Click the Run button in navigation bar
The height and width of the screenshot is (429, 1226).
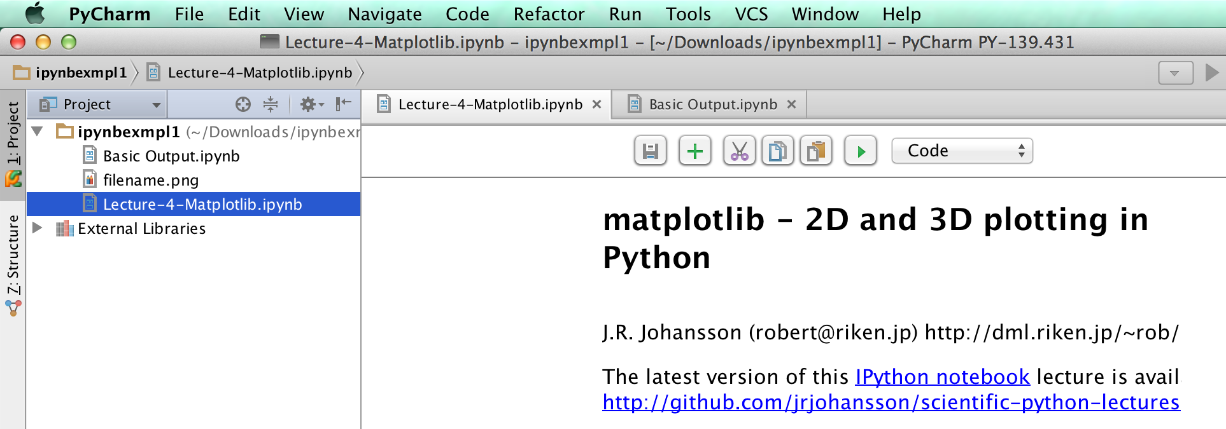tap(1212, 72)
